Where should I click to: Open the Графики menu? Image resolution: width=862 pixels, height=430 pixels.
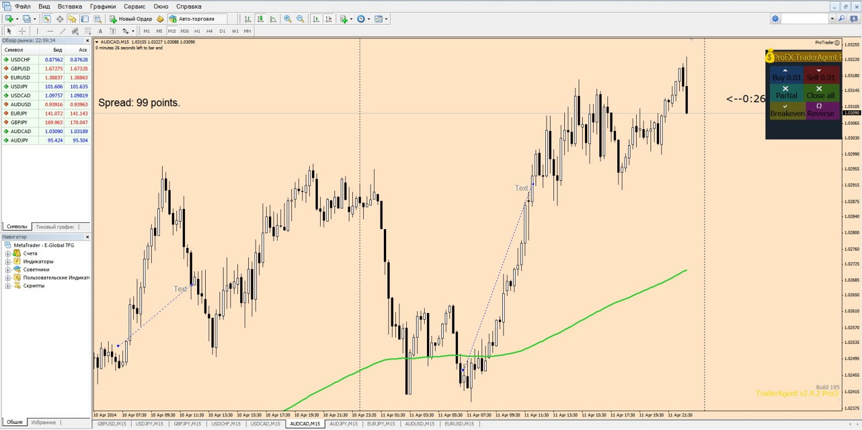click(102, 6)
